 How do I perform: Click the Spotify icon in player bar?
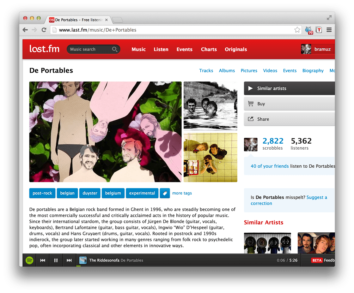click(29, 260)
